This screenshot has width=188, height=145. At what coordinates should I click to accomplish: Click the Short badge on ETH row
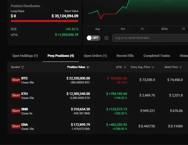coord(16,95)
